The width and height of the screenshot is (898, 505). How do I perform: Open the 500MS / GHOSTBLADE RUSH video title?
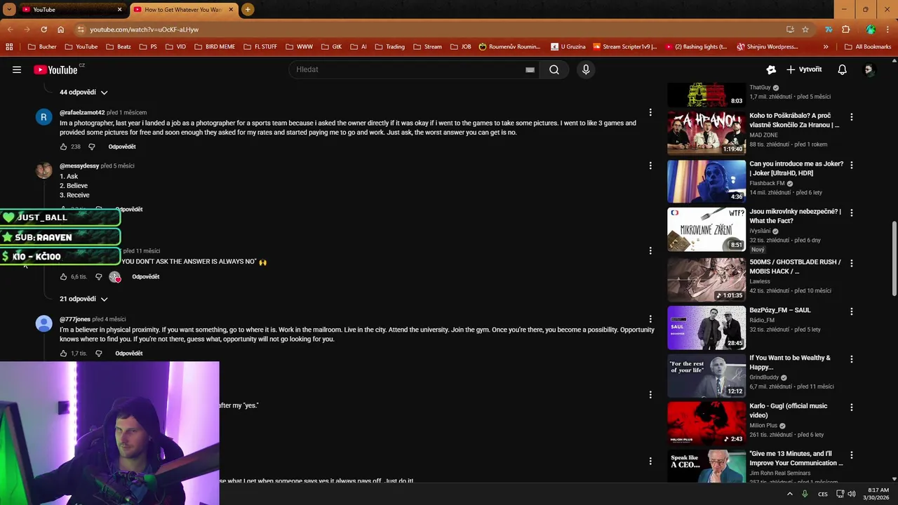(x=795, y=267)
